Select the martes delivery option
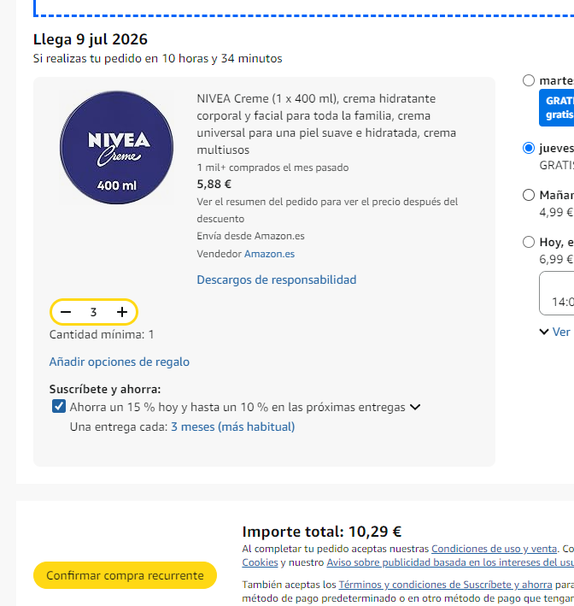This screenshot has height=606, width=574. tap(529, 80)
